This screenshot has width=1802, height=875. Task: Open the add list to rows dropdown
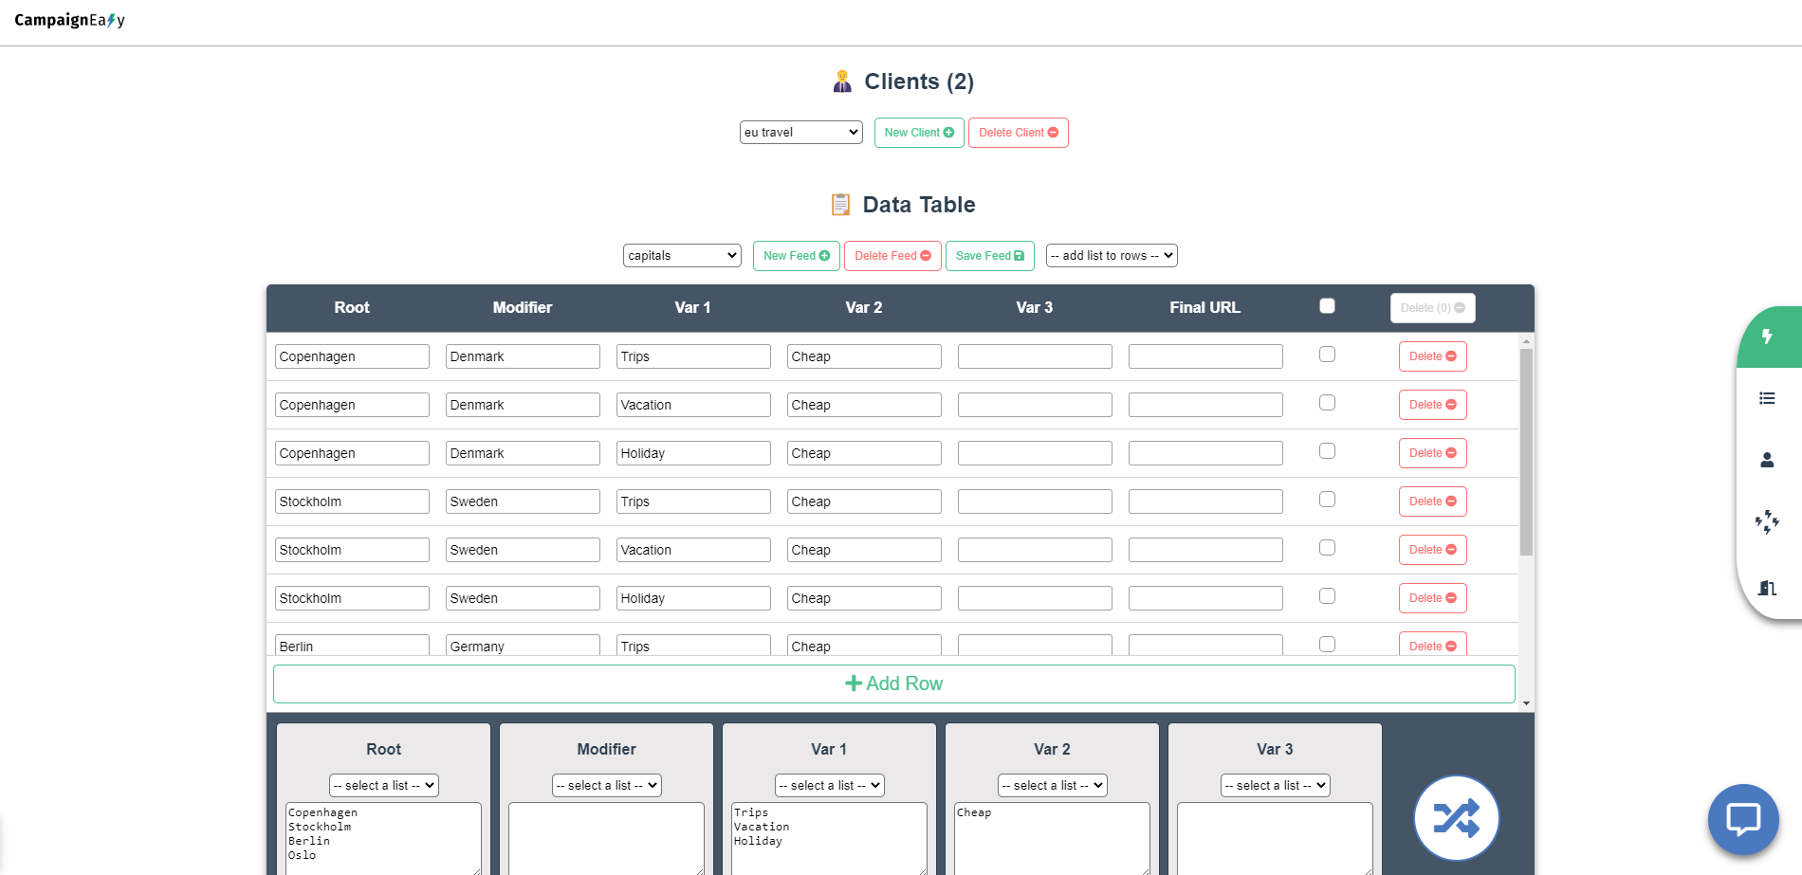point(1112,256)
